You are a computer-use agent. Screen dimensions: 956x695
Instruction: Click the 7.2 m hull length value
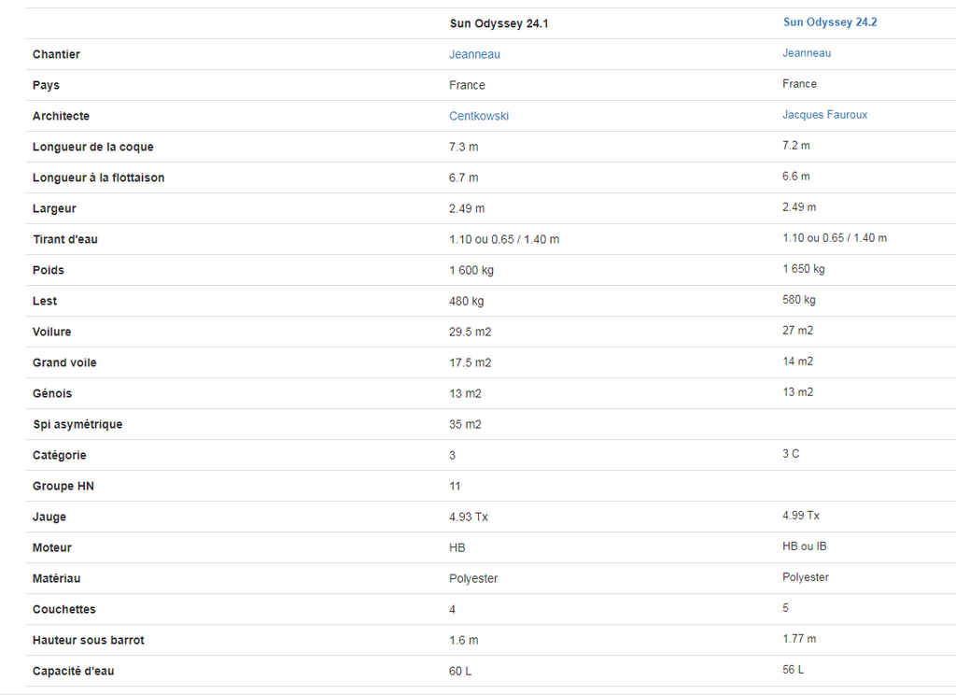click(x=796, y=146)
